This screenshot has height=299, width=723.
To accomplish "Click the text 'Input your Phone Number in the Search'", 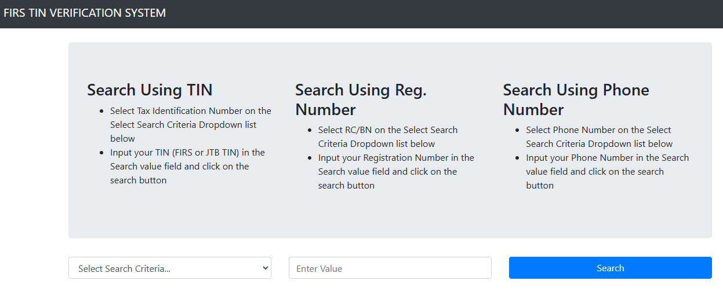I will pos(608,157).
